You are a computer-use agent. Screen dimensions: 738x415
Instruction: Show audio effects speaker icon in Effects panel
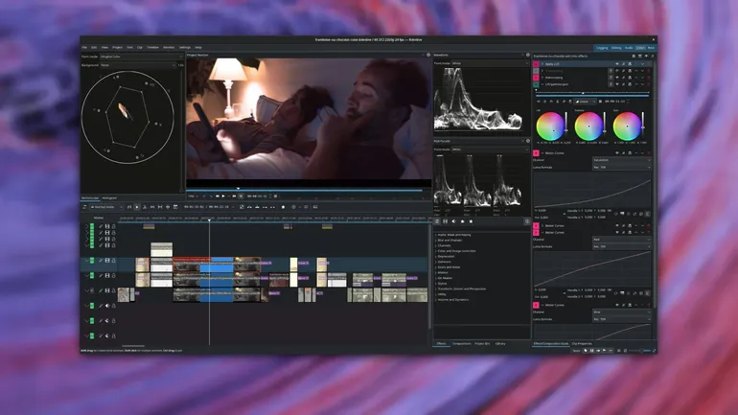click(x=453, y=221)
